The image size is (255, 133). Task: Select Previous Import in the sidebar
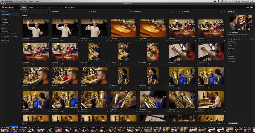pos(10,17)
